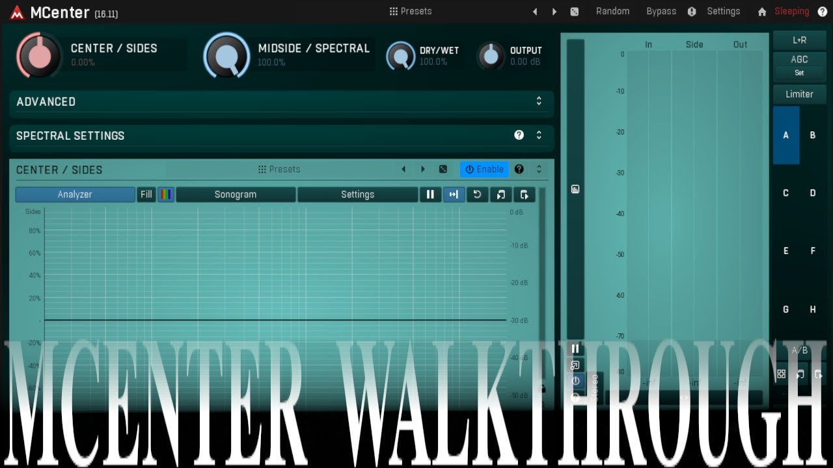The image size is (833, 468).
Task: Click the home icon beside Sleeping
Action: 762,12
